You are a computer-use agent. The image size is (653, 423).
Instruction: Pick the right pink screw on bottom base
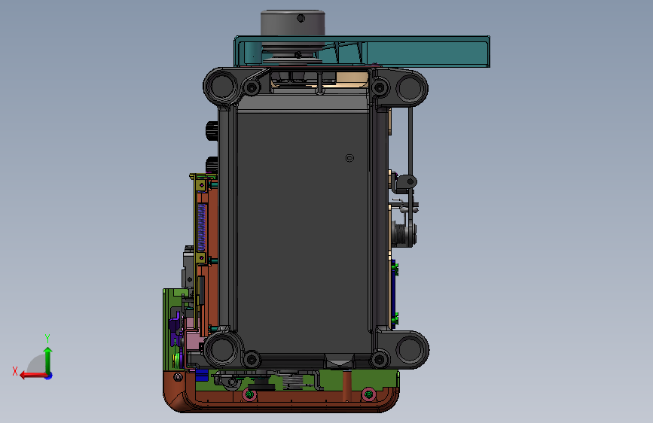coord(368,394)
